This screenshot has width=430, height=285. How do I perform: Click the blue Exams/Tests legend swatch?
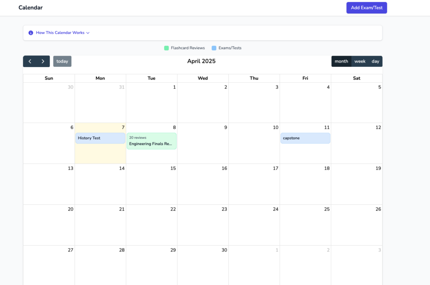pos(214,48)
